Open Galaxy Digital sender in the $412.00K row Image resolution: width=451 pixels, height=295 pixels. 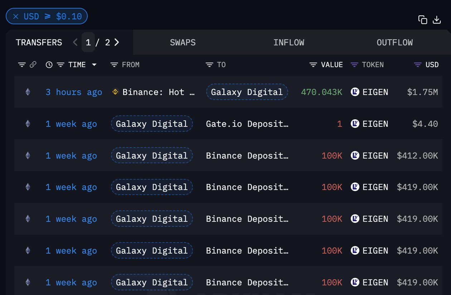[x=152, y=156]
